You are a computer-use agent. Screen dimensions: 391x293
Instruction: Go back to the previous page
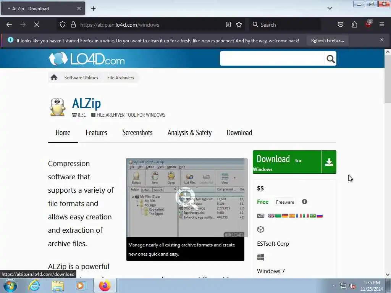9,25
